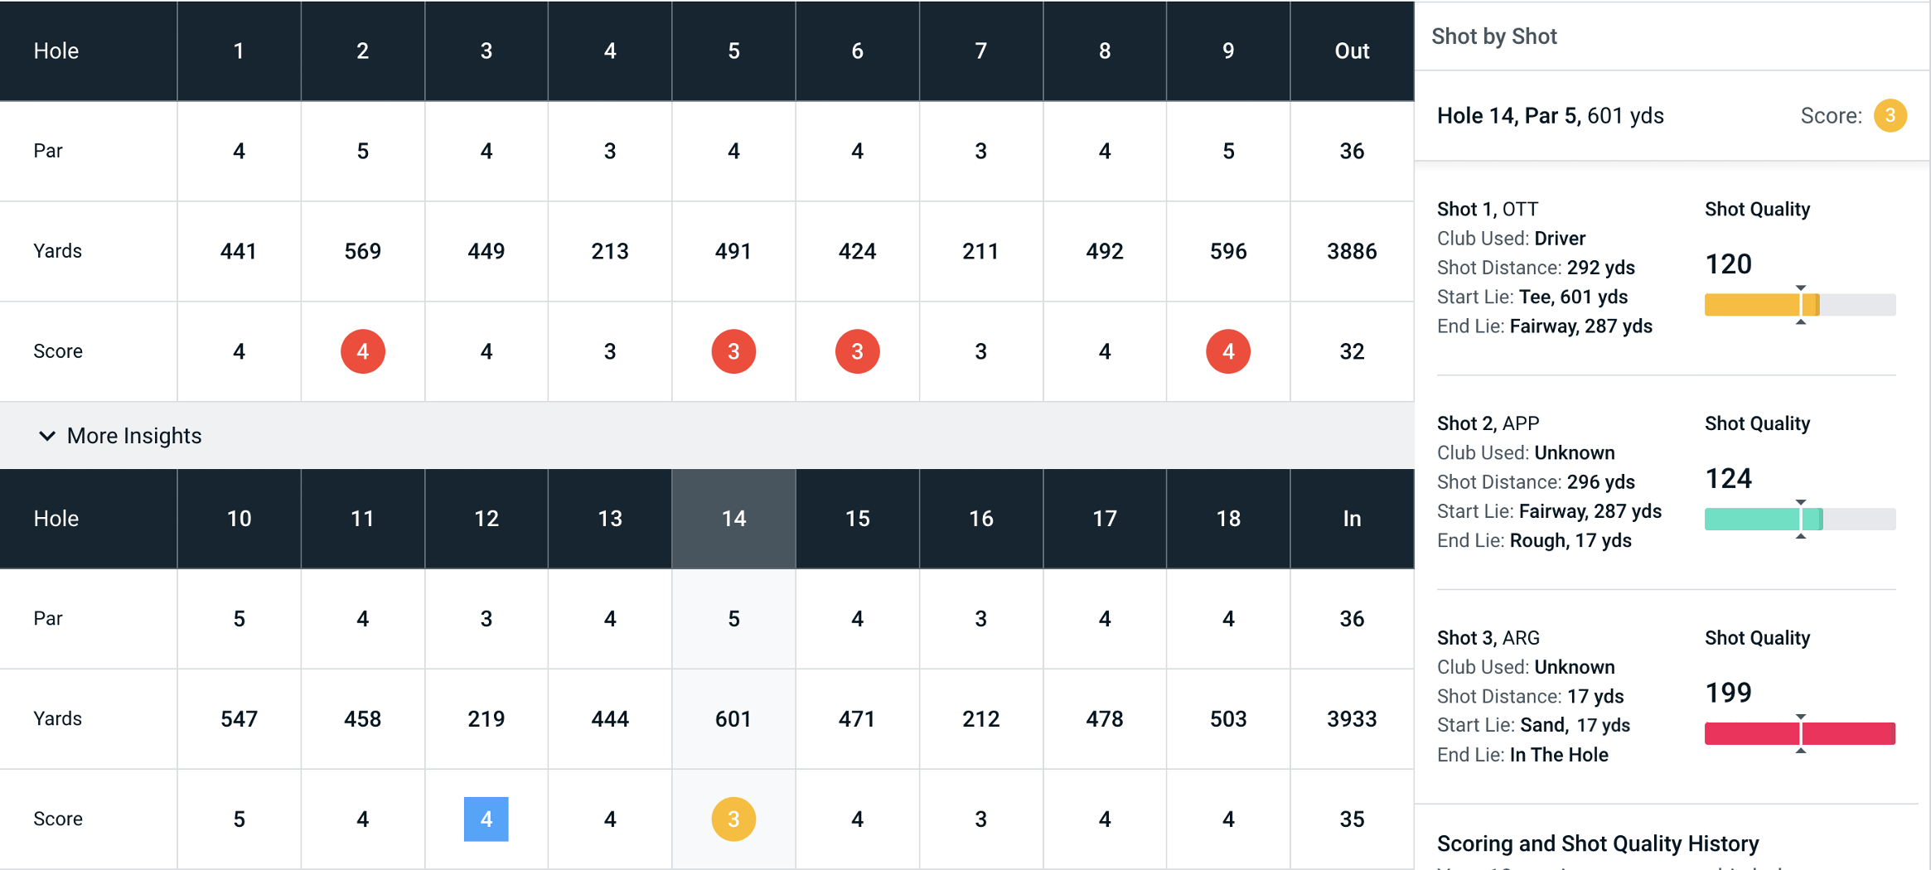
Task: Click hole 18 score cell
Action: pyautogui.click(x=1228, y=819)
